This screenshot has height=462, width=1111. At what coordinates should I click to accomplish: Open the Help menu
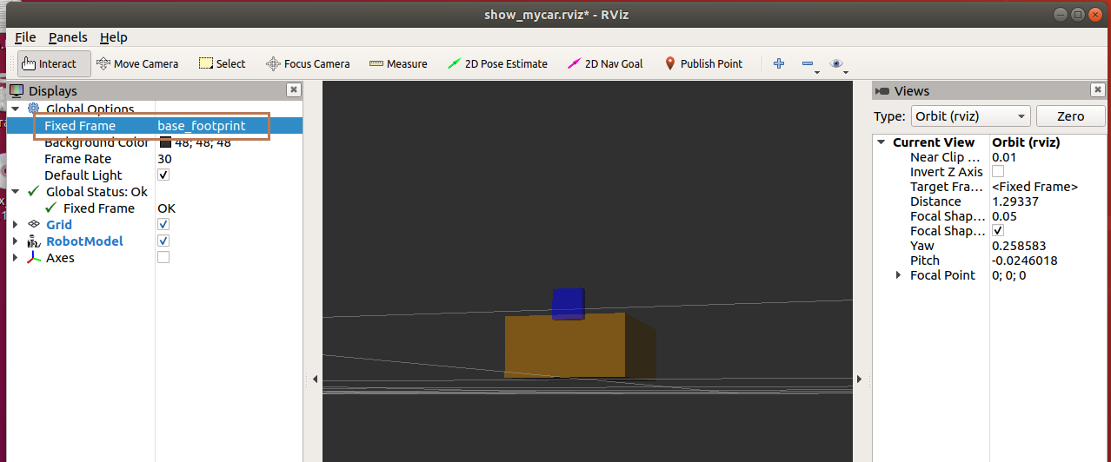(x=113, y=37)
